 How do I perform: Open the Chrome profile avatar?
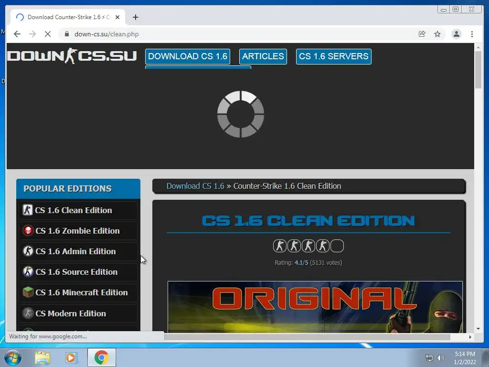tap(456, 34)
